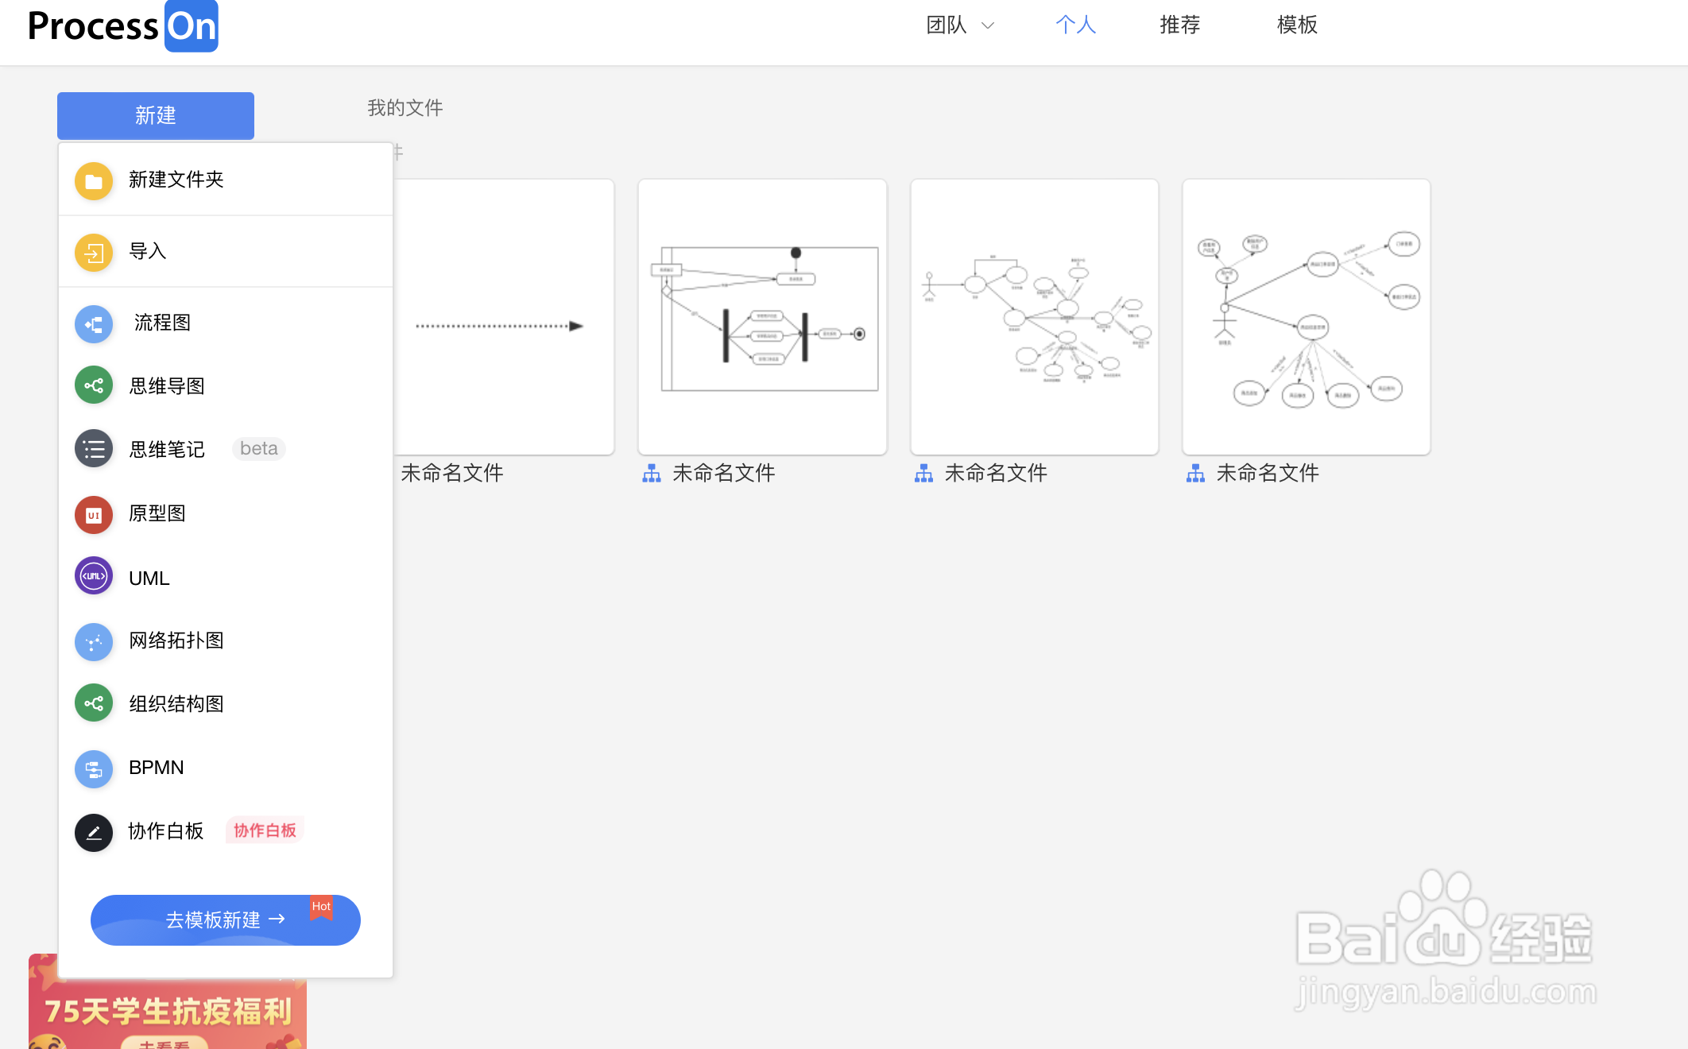Viewport: 1688px width, 1049px height.
Task: Select the BPMN diagram icon
Action: (x=94, y=768)
